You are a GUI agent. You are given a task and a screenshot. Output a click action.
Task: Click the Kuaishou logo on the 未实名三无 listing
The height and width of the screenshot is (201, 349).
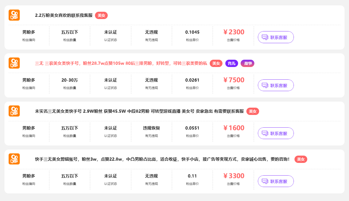coord(14,111)
